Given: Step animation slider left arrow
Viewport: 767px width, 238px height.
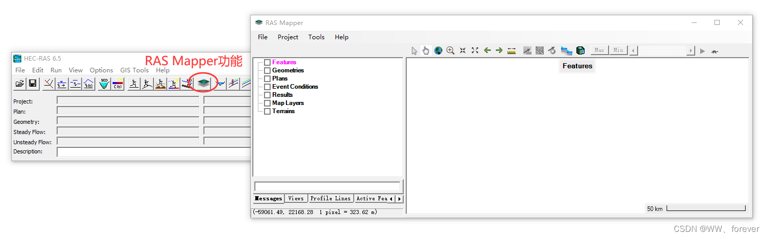Looking at the screenshot, I should tap(633, 50).
